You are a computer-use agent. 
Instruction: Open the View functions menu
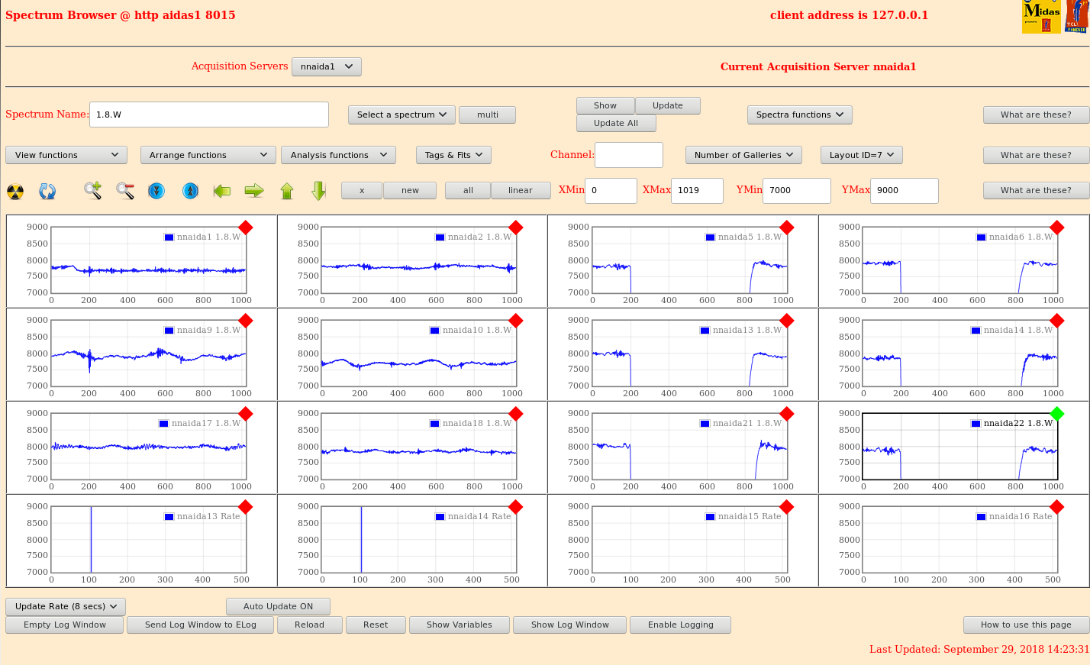click(66, 155)
